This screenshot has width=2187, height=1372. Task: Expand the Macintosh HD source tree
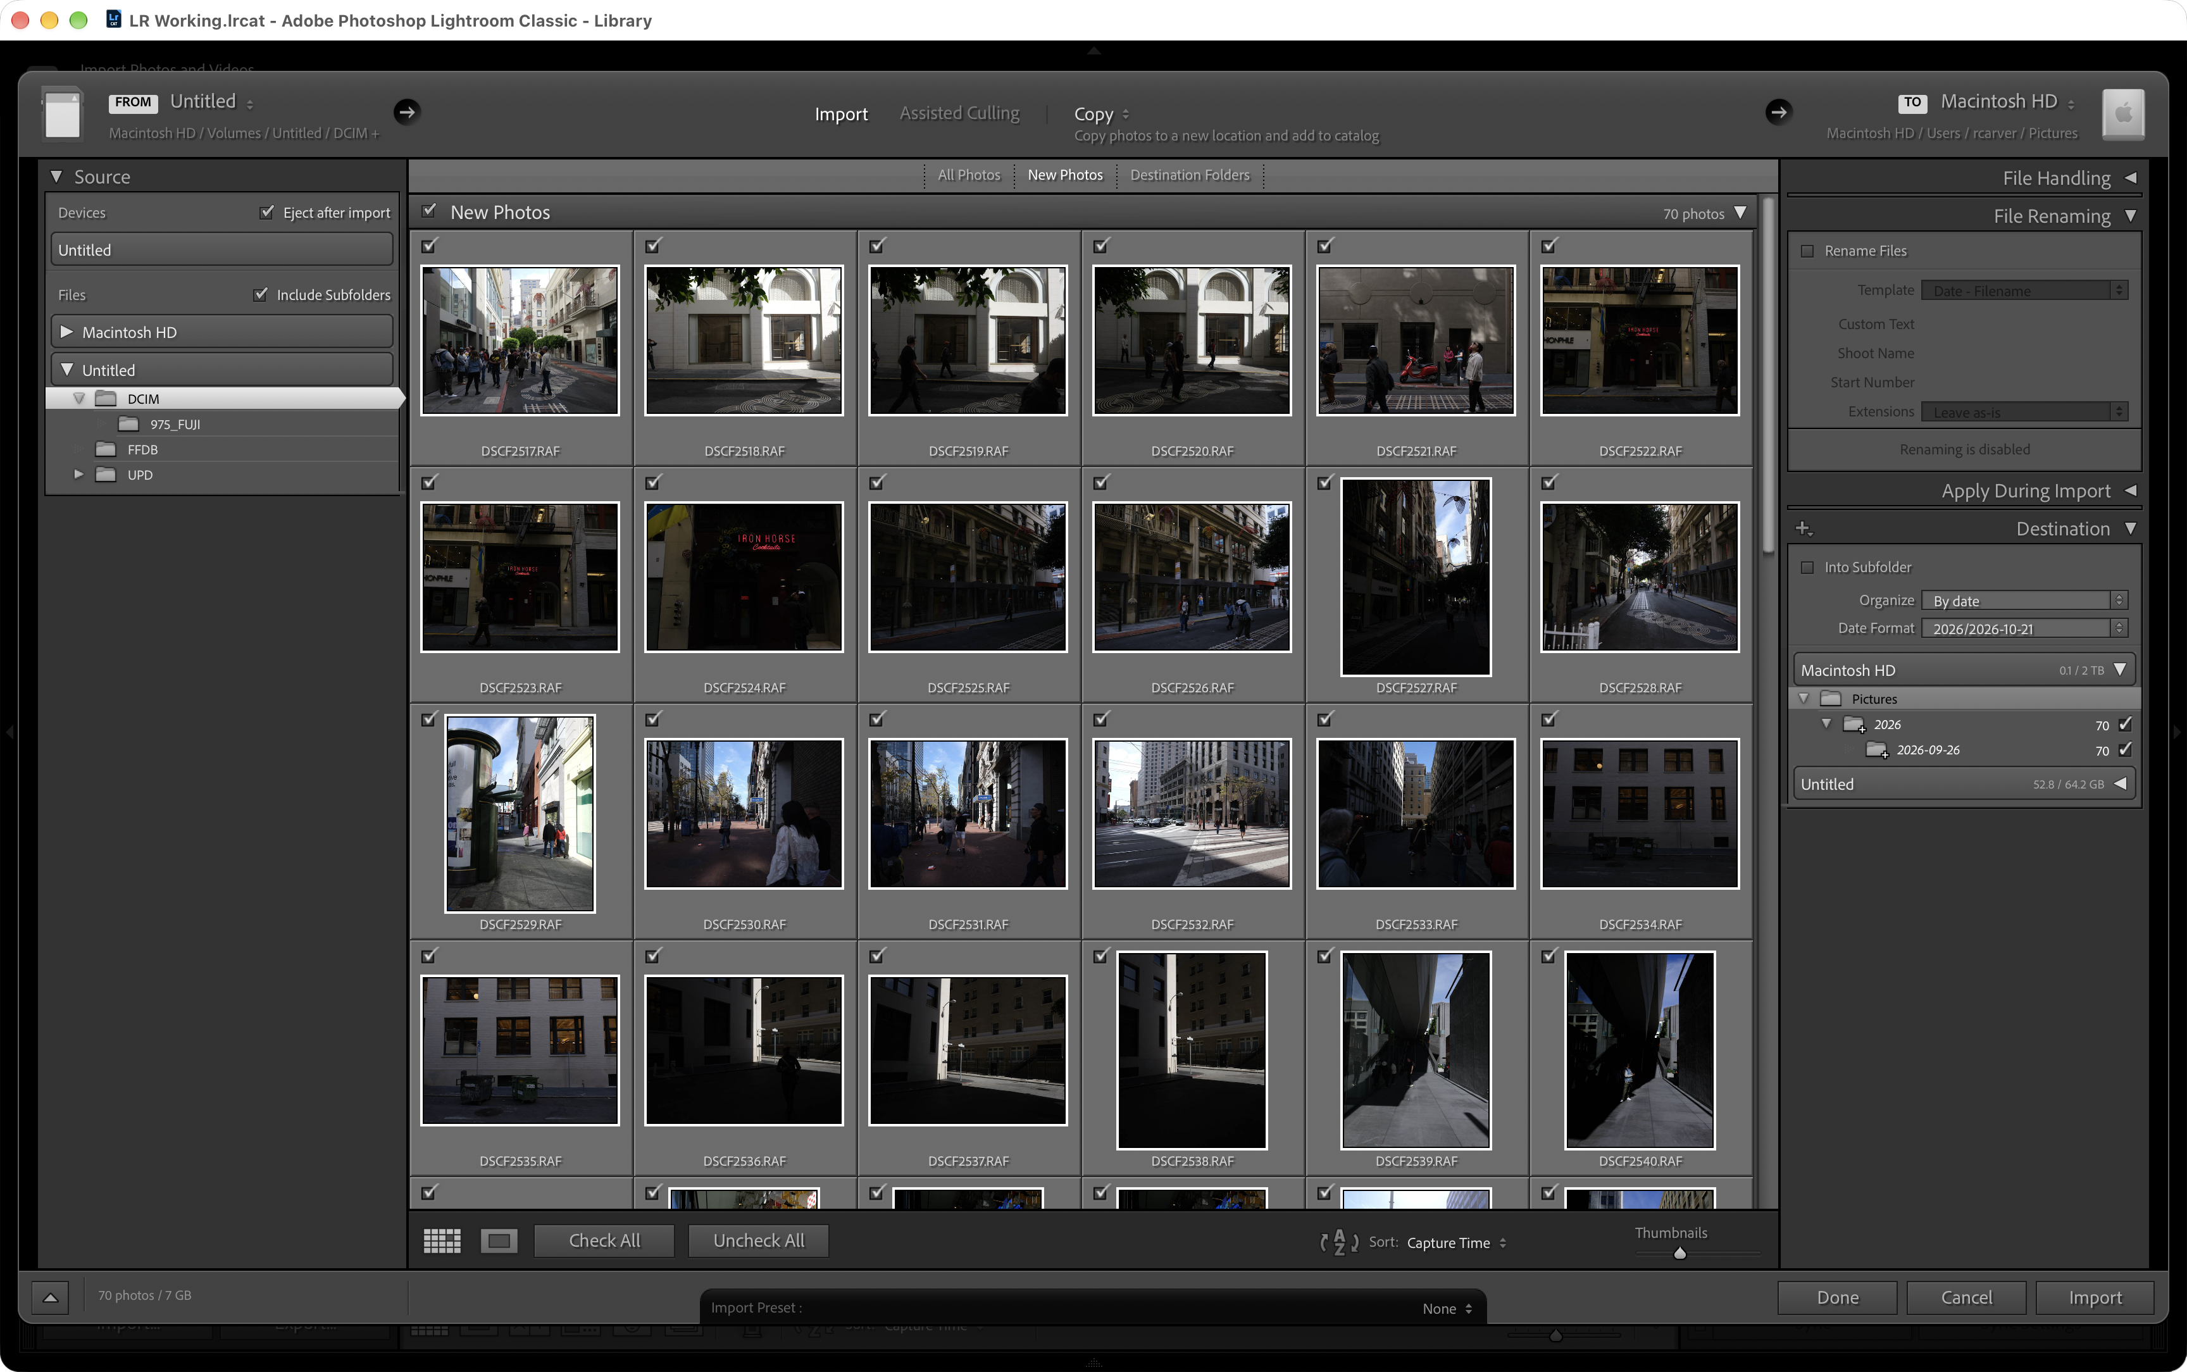(x=66, y=332)
